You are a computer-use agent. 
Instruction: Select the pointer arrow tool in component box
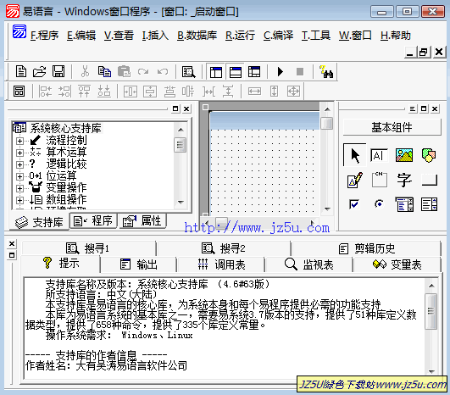point(355,155)
